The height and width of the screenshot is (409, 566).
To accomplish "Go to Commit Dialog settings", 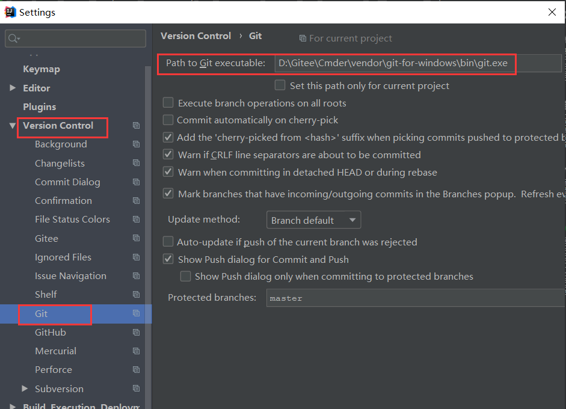I will click(x=67, y=182).
